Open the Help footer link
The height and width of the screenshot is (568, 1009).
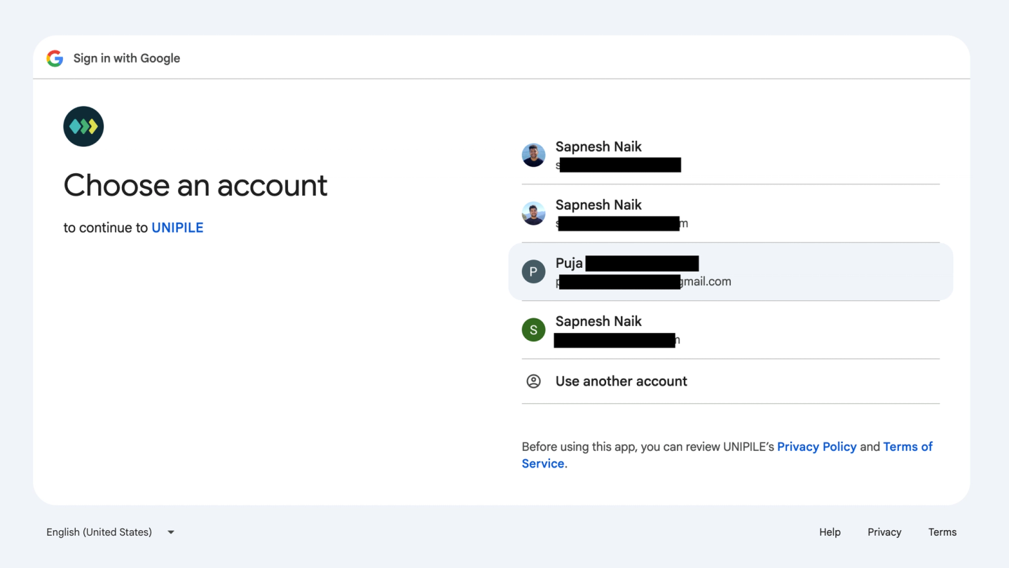point(830,532)
